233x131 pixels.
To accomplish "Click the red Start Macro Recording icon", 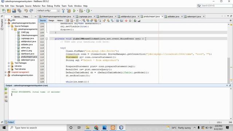I will click(126, 21).
